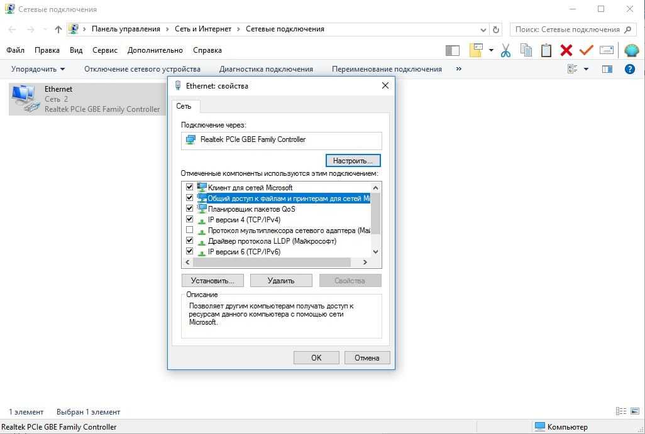Click the orange checkmark icon
Viewport: 645px width, 434px height.
pos(587,51)
